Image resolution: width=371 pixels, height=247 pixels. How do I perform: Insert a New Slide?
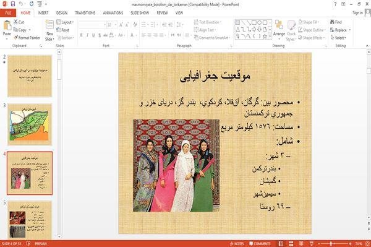(x=49, y=31)
